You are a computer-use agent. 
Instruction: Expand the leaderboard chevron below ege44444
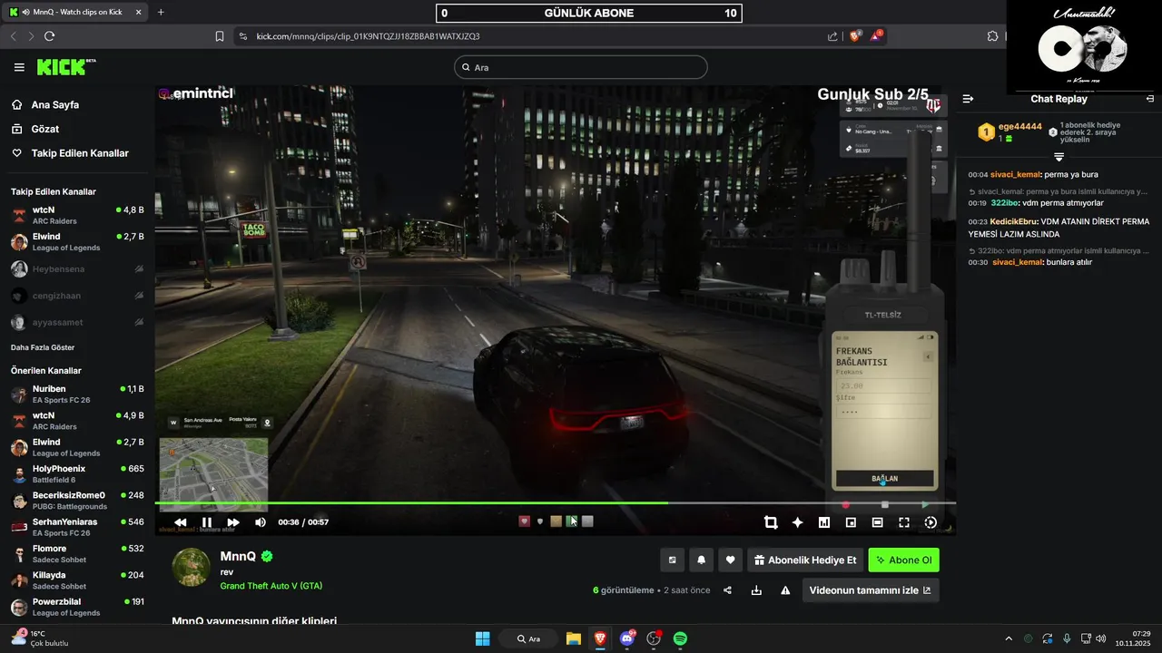tap(1059, 157)
